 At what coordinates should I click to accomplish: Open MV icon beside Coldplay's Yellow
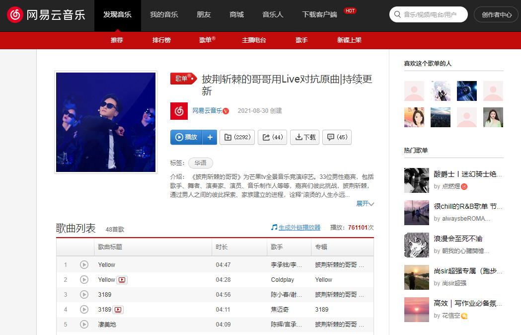(x=122, y=280)
